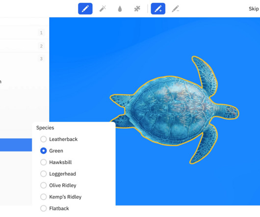Select the puzzle piece segment tool
Image resolution: width=260 pixels, height=217 pixels.
coord(137,9)
